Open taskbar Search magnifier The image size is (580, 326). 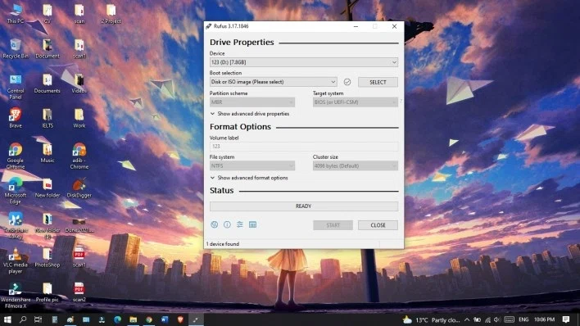tap(23, 319)
